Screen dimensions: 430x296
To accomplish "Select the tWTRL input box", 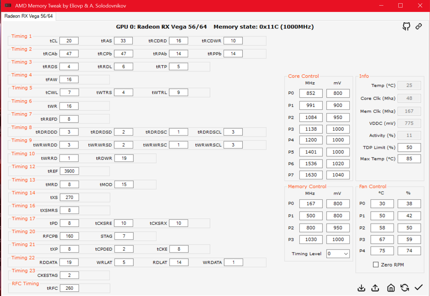I will tap(178, 92).
